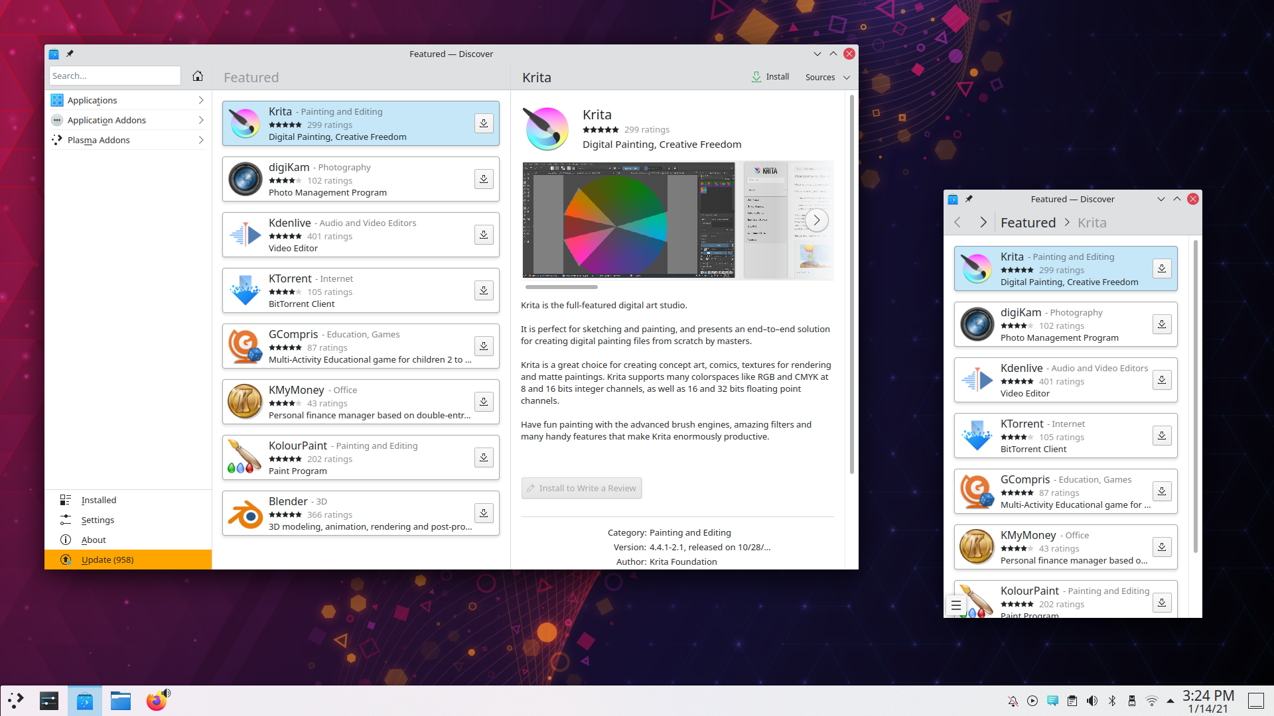This screenshot has height=716, width=1274.
Task: Open Firefox from the taskbar
Action: (157, 701)
